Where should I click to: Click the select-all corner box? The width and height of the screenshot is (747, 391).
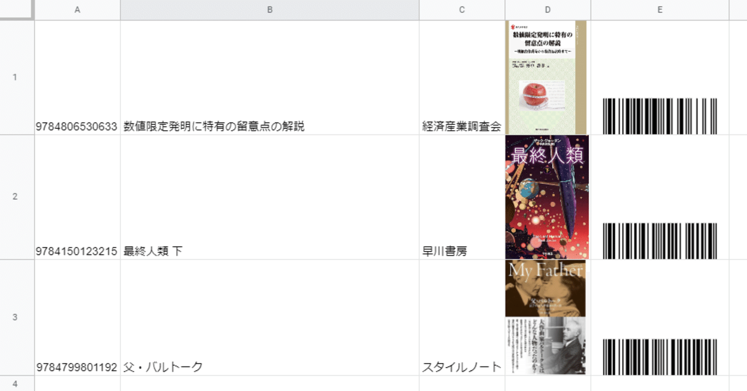[x=16, y=10]
